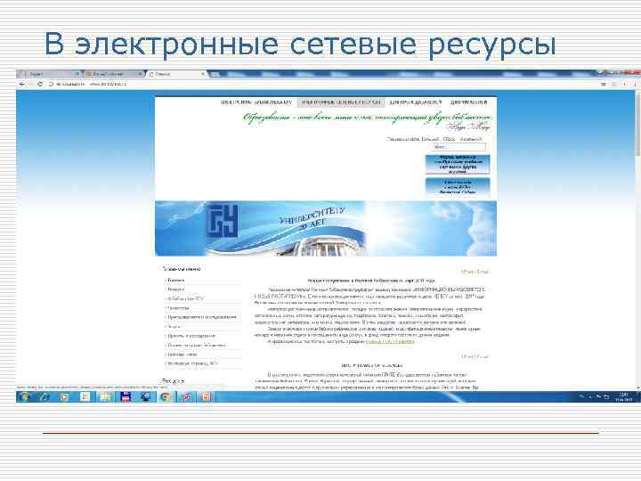Open Google Chrome from the taskbar

[166, 396]
